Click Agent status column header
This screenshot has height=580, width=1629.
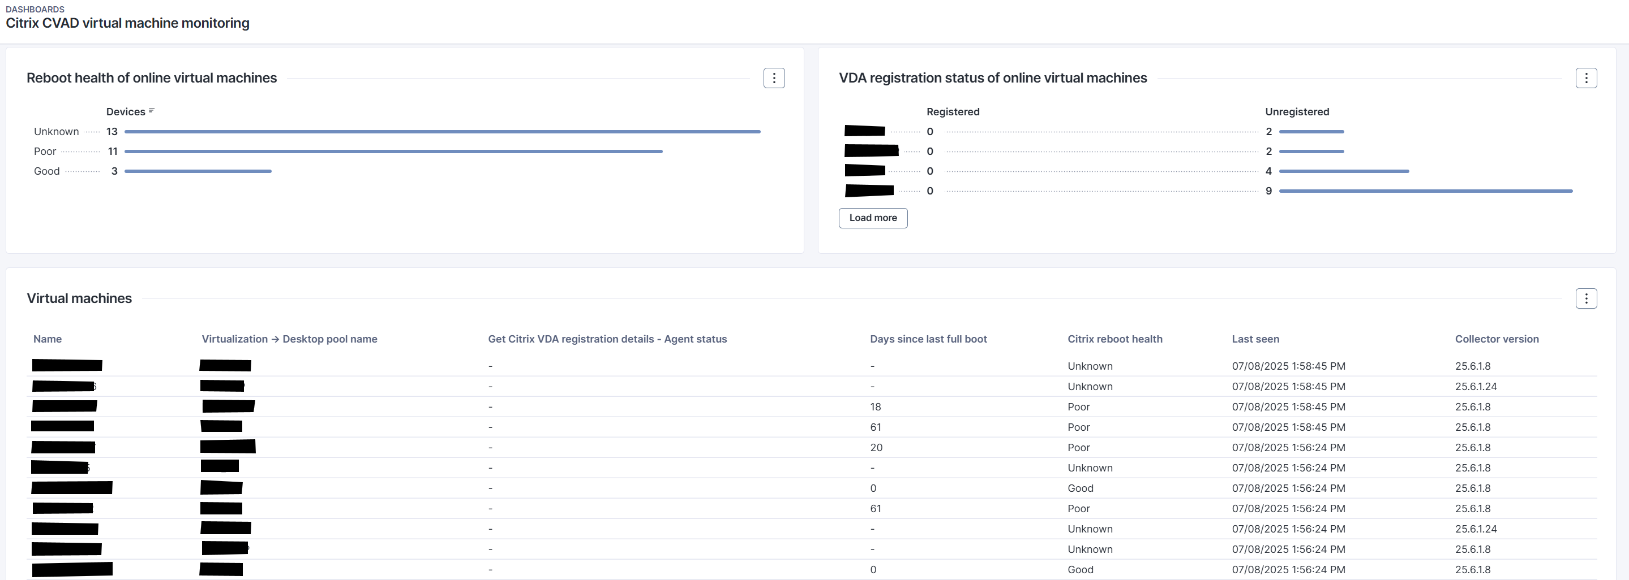607,339
